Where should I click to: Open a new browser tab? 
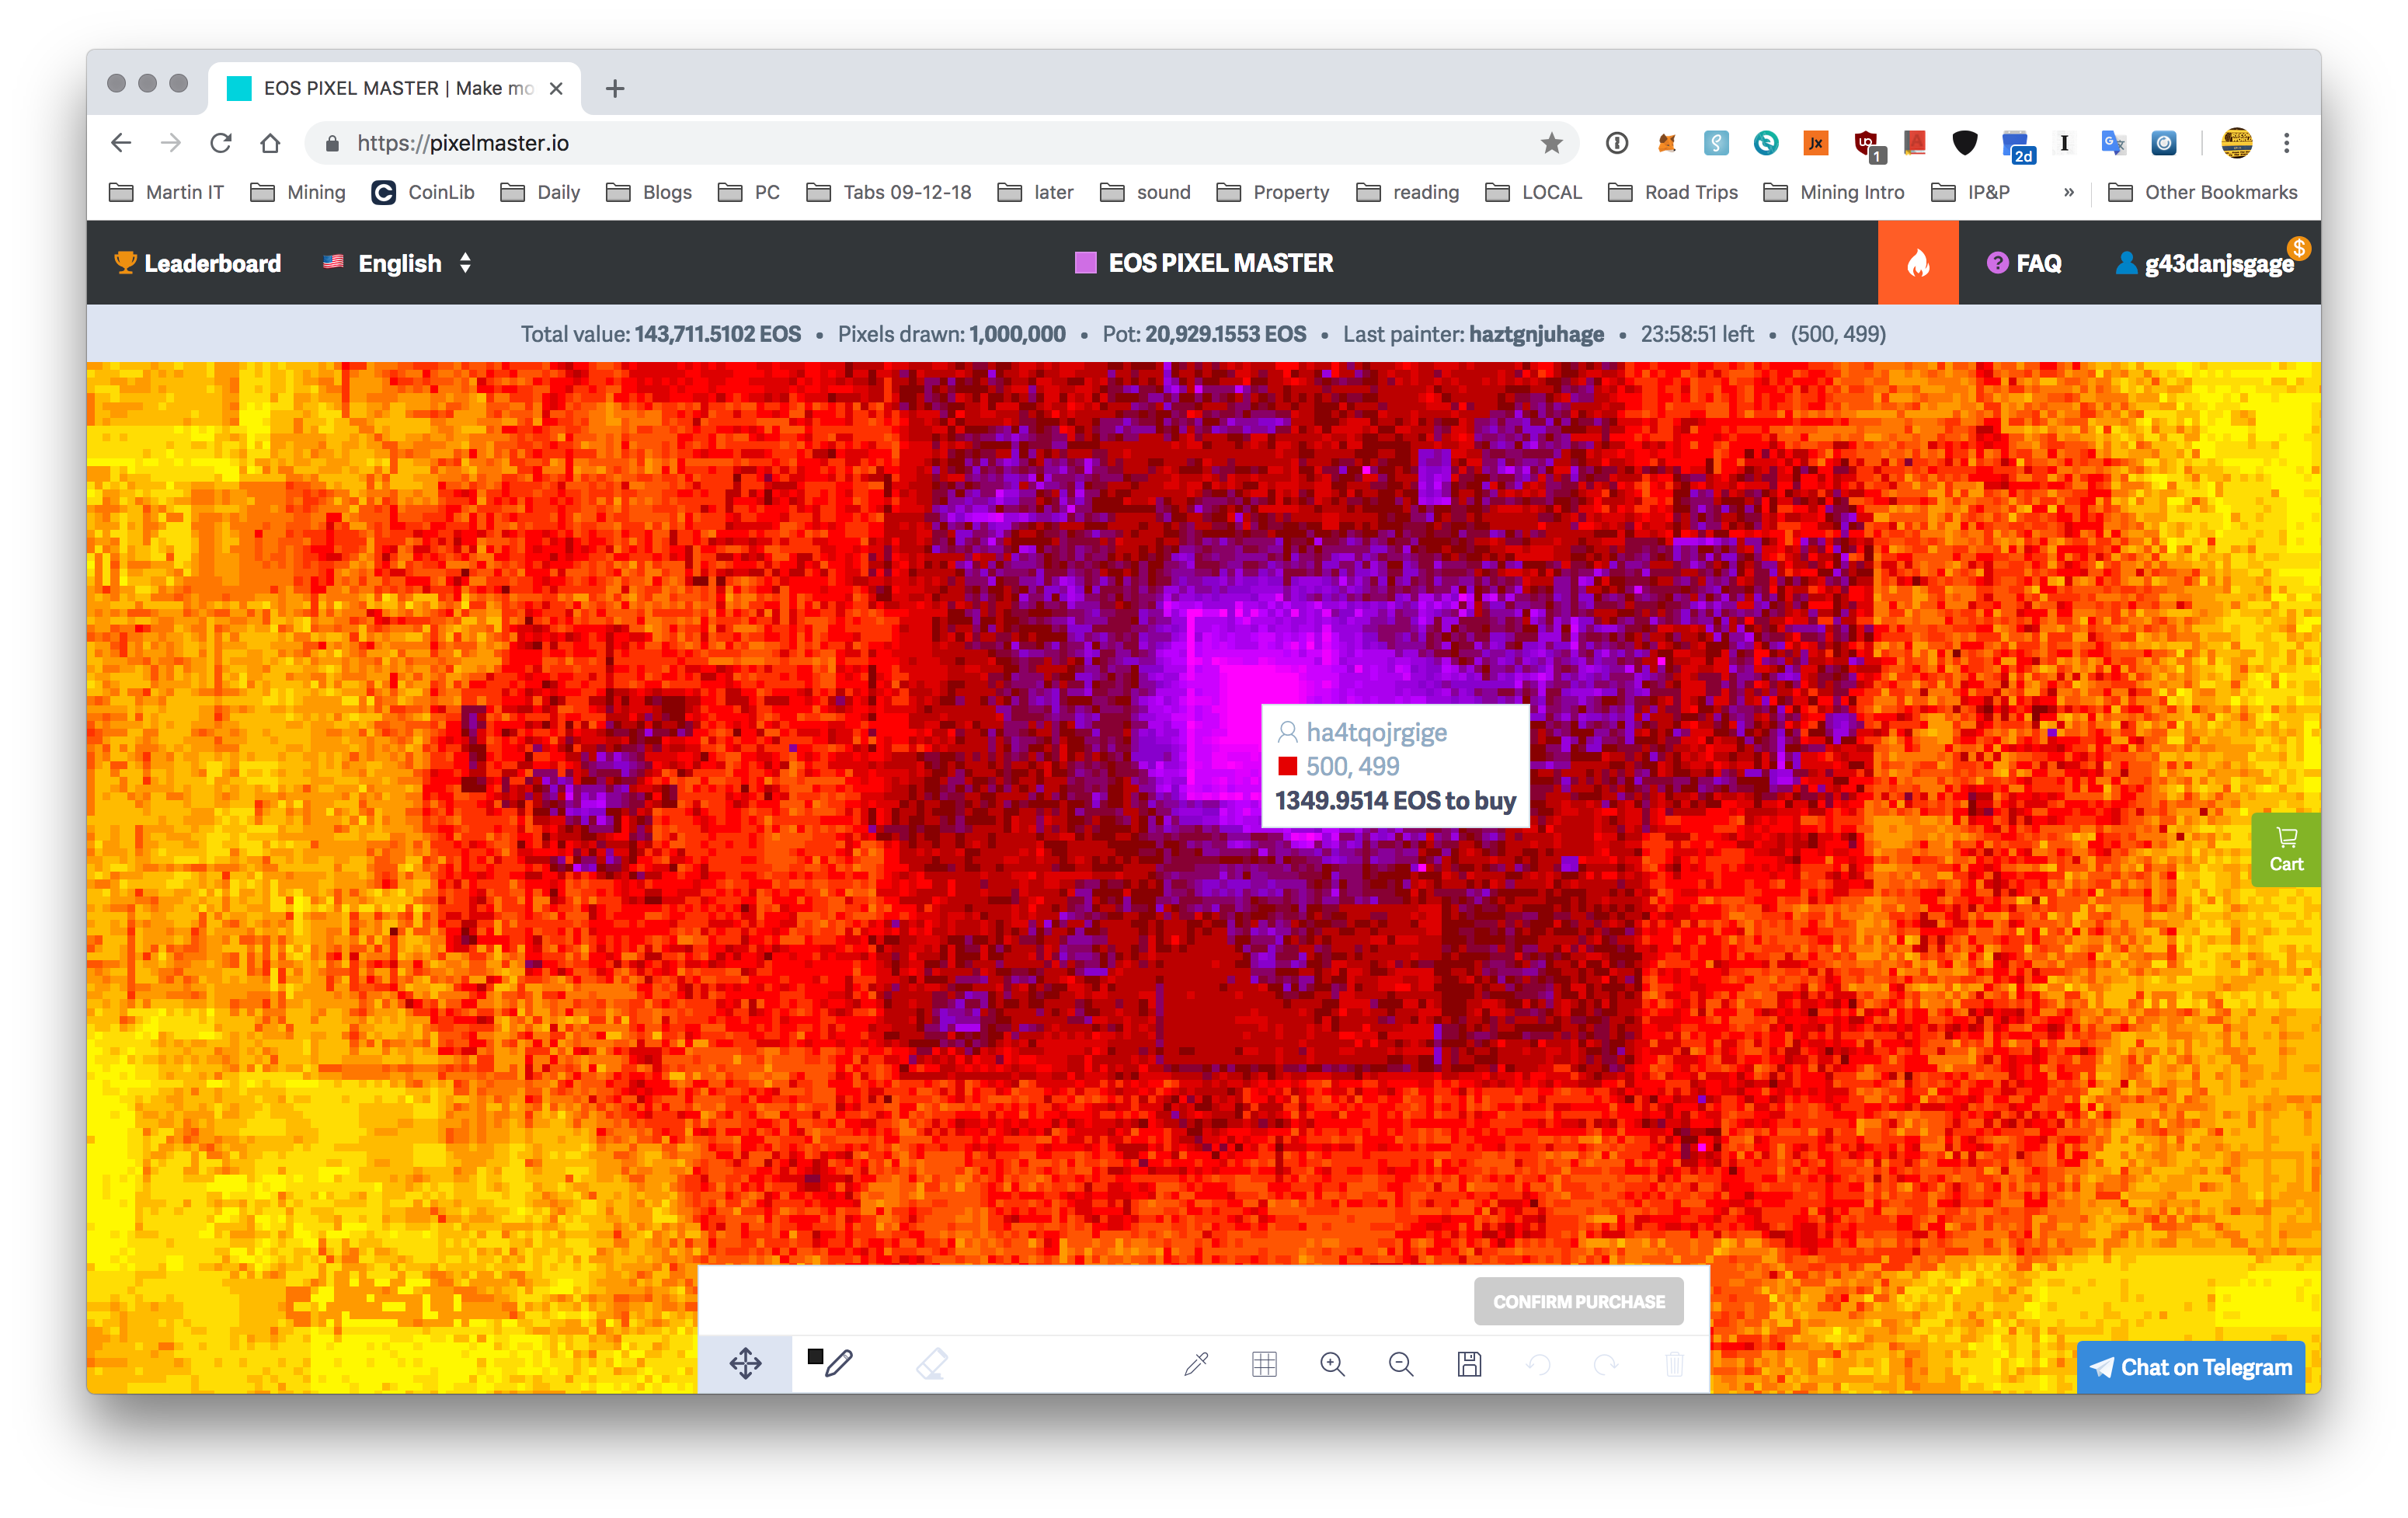coord(614,88)
